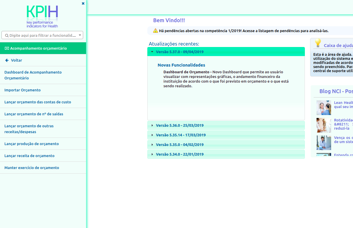Focus the 'Digite aqui para filtrar' field
This screenshot has width=353, height=228.
coord(42,35)
